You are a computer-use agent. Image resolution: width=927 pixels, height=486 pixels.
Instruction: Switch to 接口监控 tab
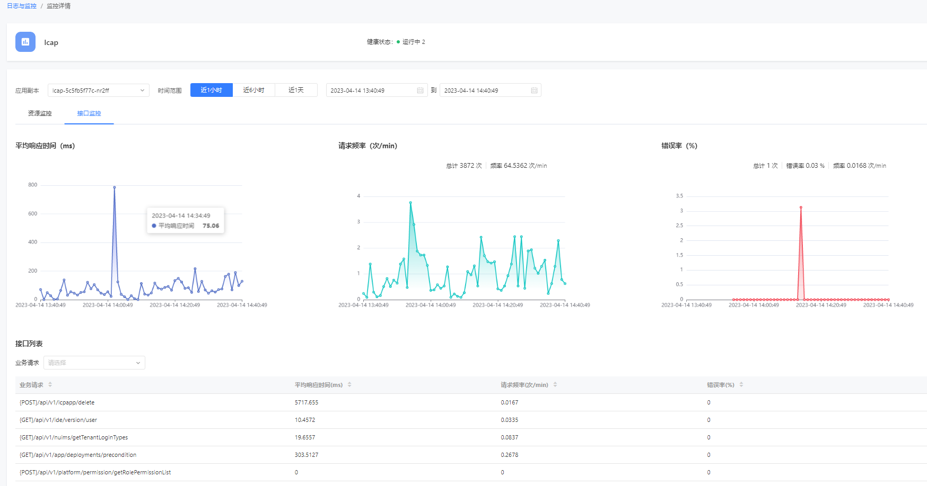pyautogui.click(x=89, y=113)
